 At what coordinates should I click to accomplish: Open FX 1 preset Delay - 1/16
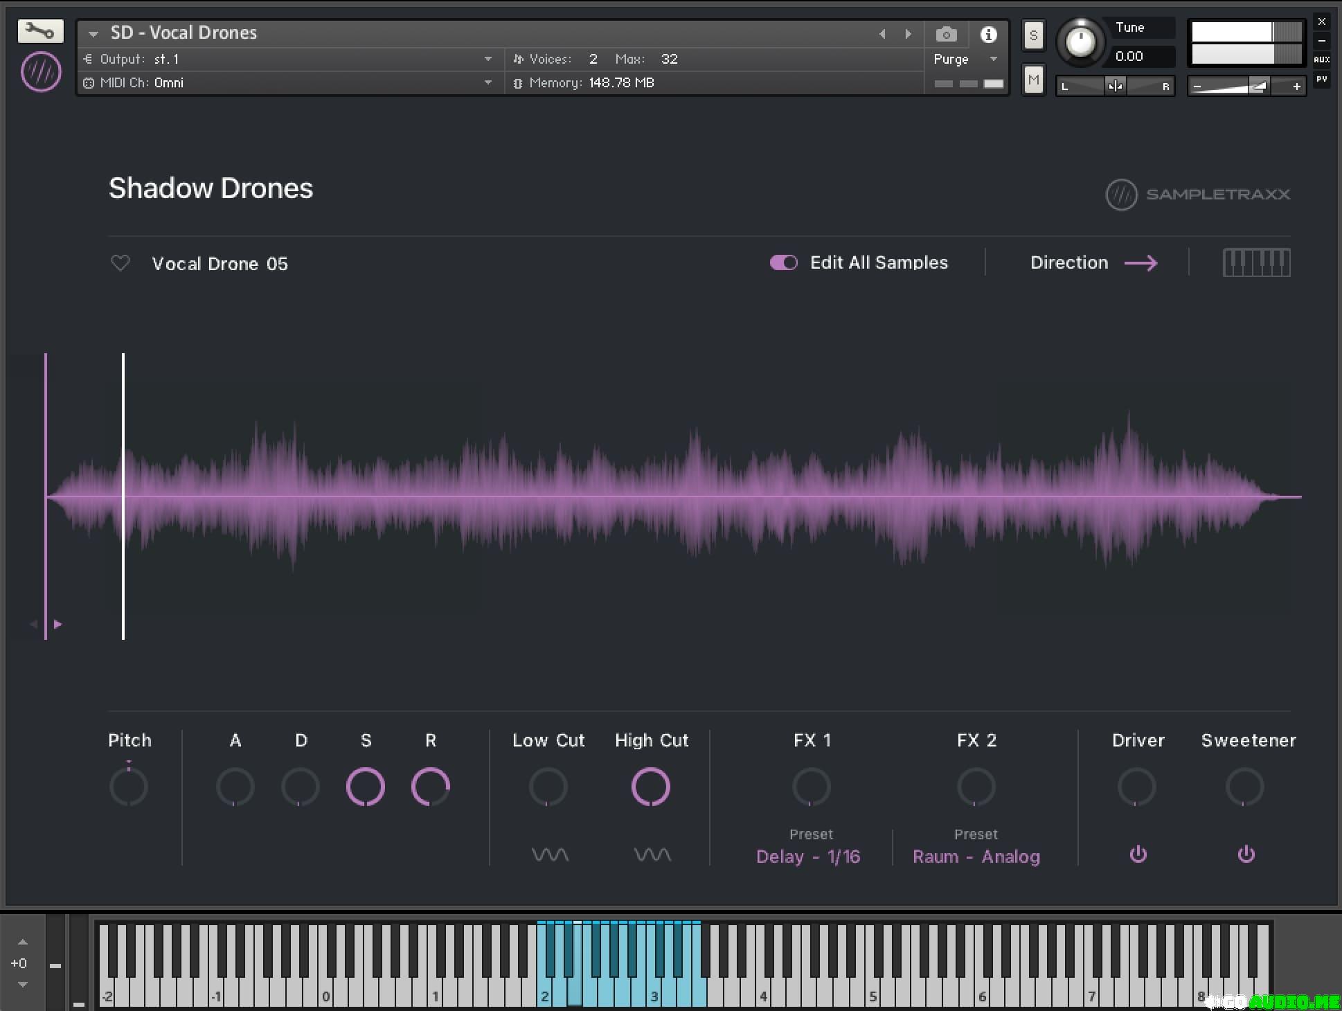pos(808,857)
